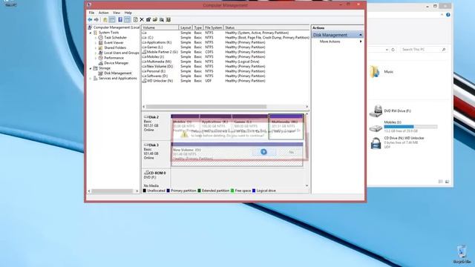The width and height of the screenshot is (475, 267).
Task: Click the Task Scheduler clock icon
Action: [101, 38]
